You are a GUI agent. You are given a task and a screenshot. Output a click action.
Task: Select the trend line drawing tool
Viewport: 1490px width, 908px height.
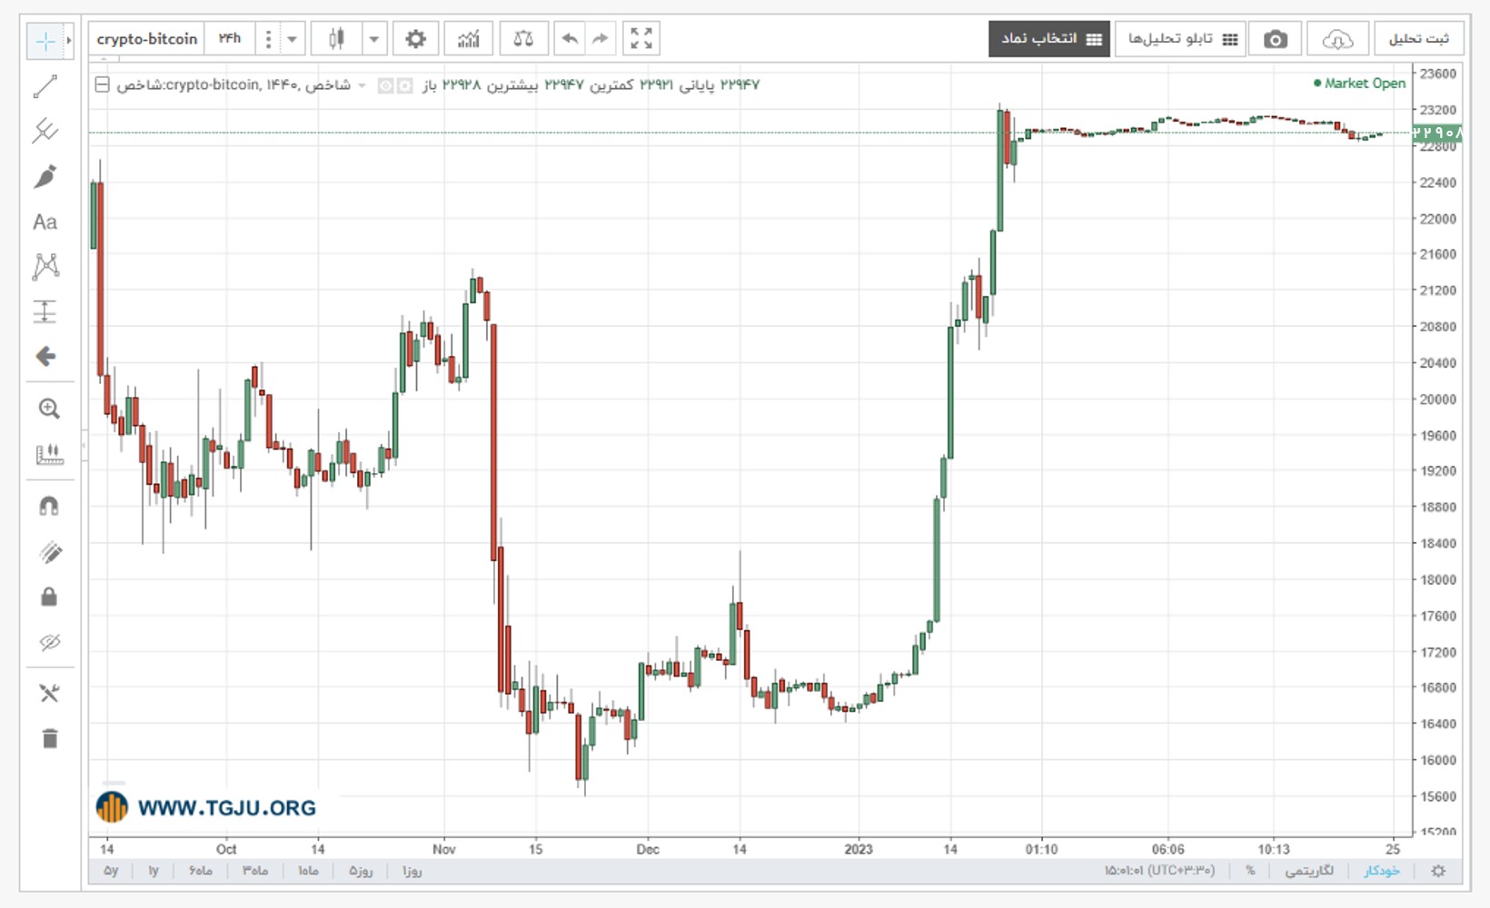45,86
